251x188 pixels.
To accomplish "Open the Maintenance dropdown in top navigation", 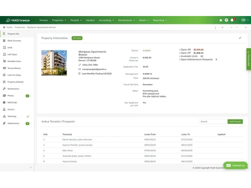I will [x=127, y=20].
